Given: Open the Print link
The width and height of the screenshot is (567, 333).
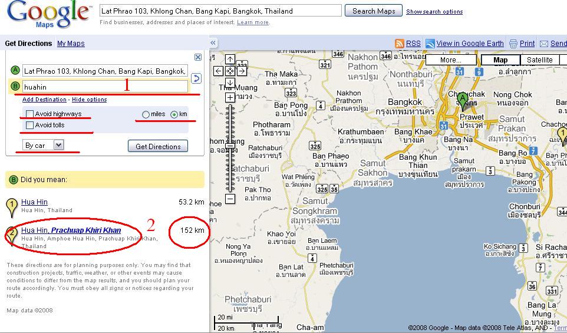Looking at the screenshot, I should [x=528, y=44].
